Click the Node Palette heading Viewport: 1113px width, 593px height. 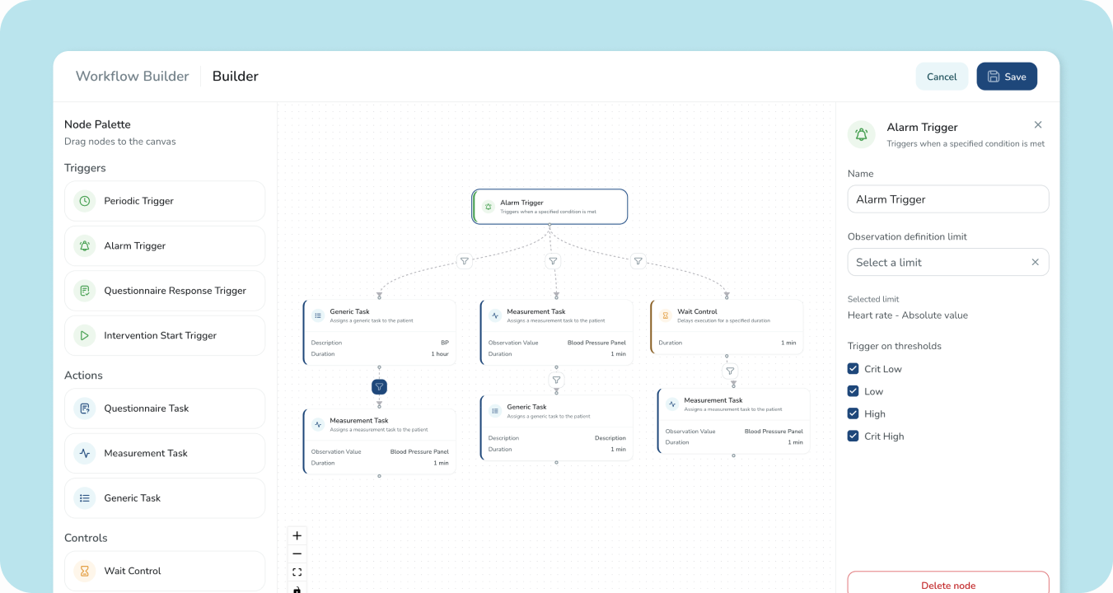[x=97, y=124]
